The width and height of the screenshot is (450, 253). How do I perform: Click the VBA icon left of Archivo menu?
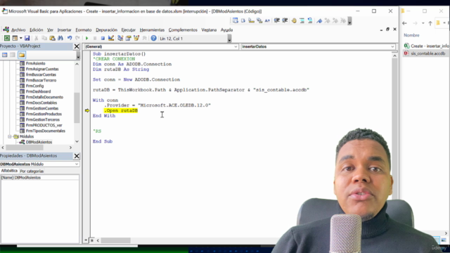pyautogui.click(x=6, y=30)
